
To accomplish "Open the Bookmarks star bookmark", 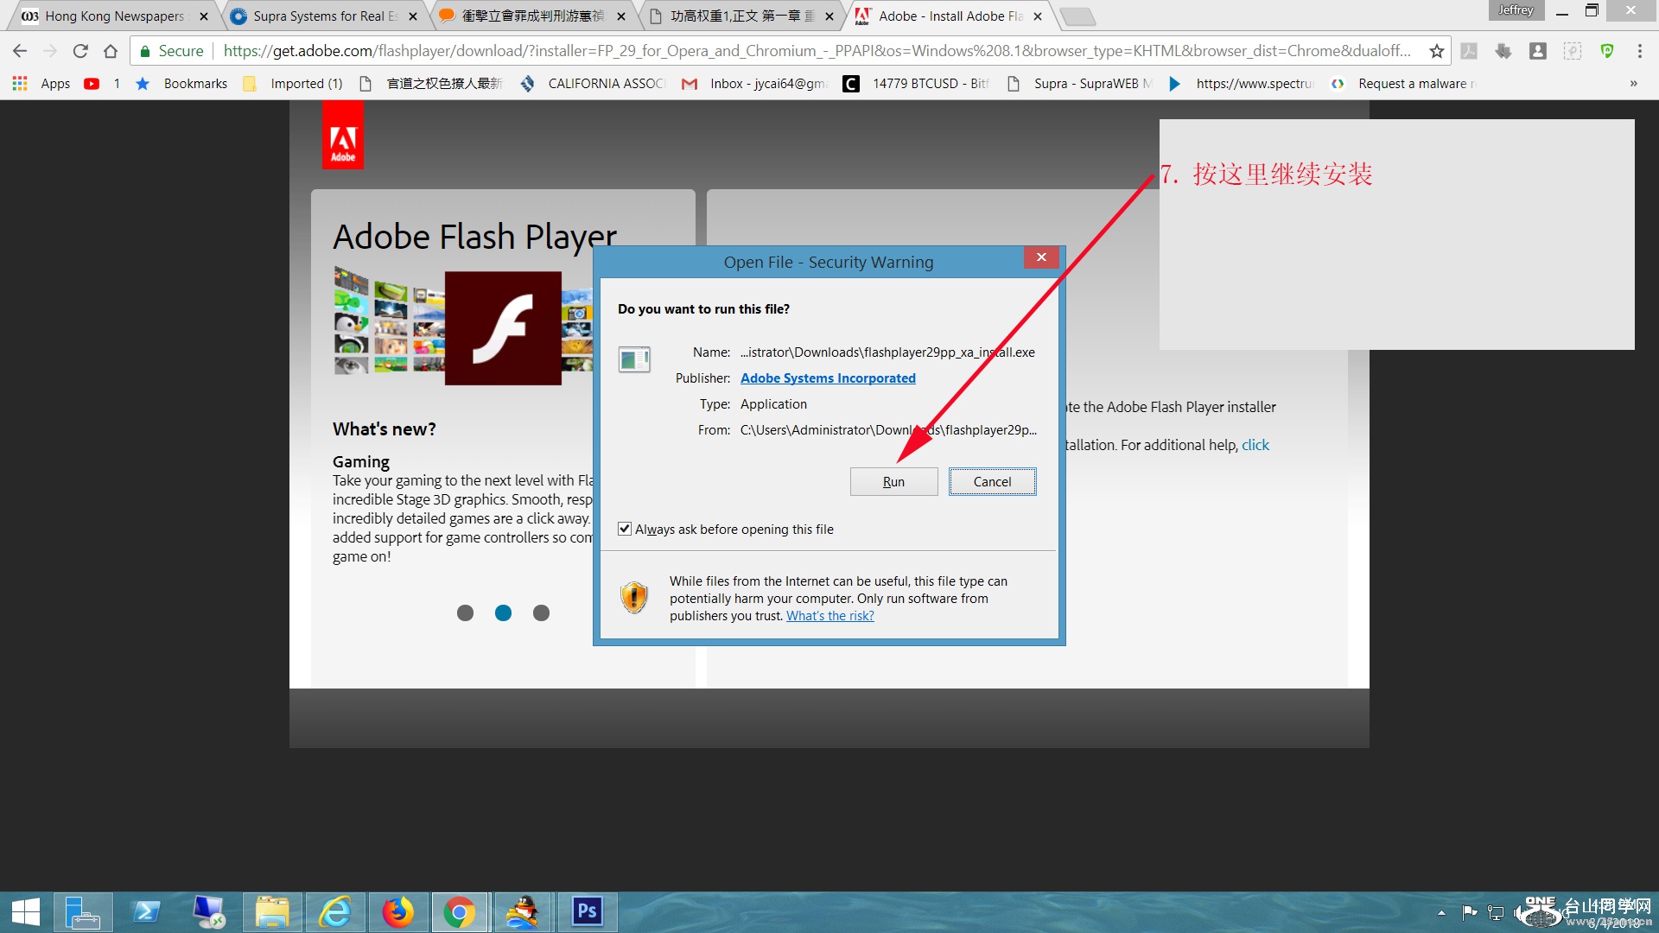I will (181, 84).
